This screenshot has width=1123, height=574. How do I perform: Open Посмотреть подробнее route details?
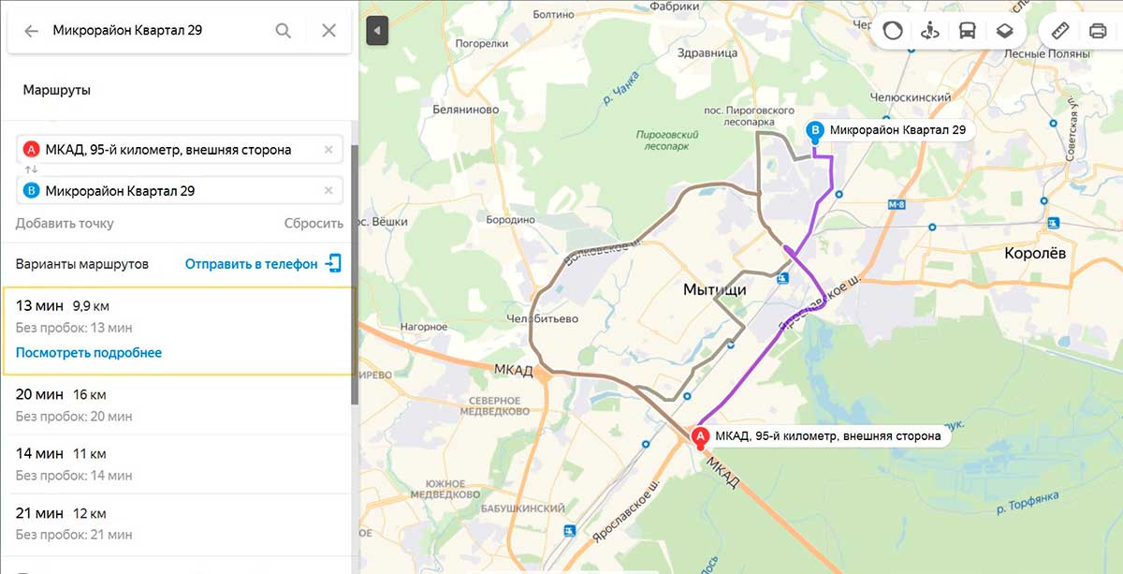click(x=89, y=353)
